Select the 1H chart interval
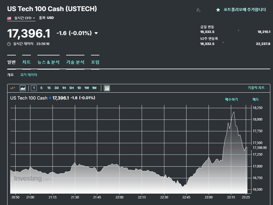 (64, 88)
